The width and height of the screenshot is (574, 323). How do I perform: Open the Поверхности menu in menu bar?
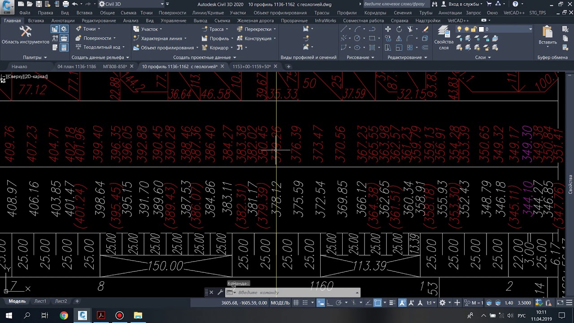coord(172,13)
